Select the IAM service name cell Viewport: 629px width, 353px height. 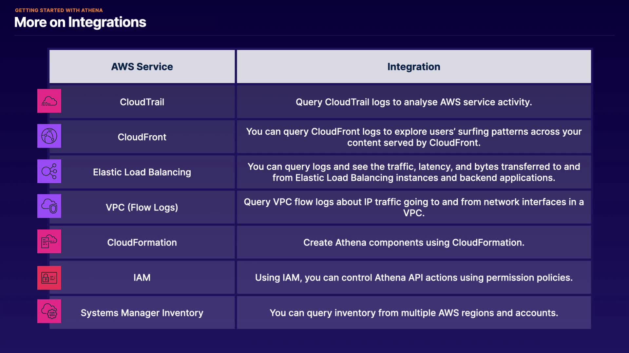142,277
